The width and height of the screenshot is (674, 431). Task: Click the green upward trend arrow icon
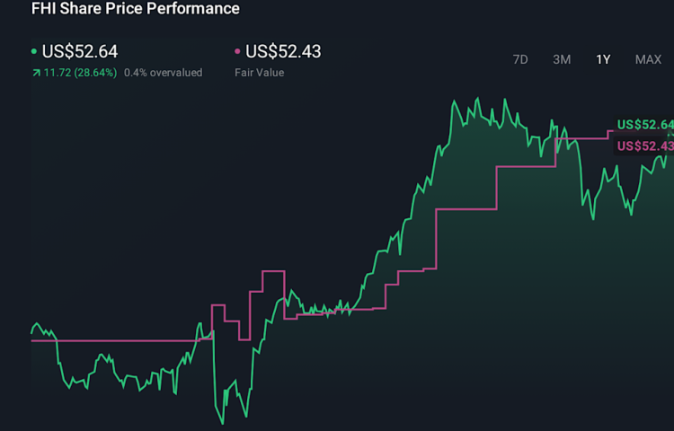pos(35,73)
